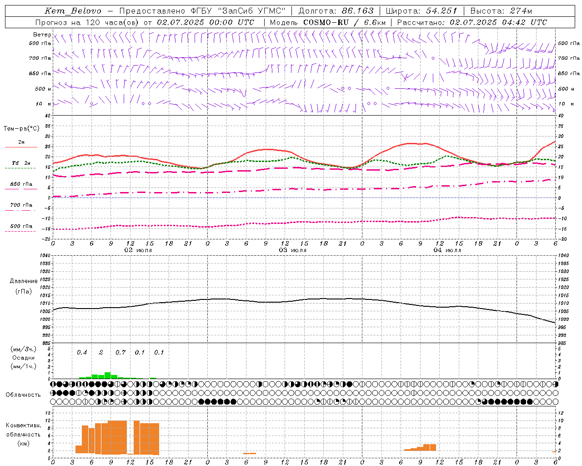Click the (мм/1ч.) unit label

[x=23, y=366]
